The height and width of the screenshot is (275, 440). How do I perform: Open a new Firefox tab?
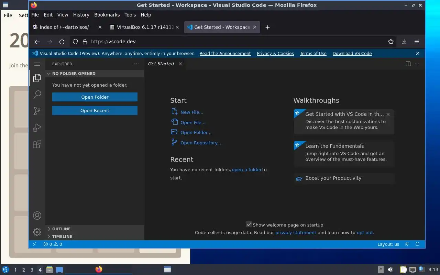click(267, 27)
